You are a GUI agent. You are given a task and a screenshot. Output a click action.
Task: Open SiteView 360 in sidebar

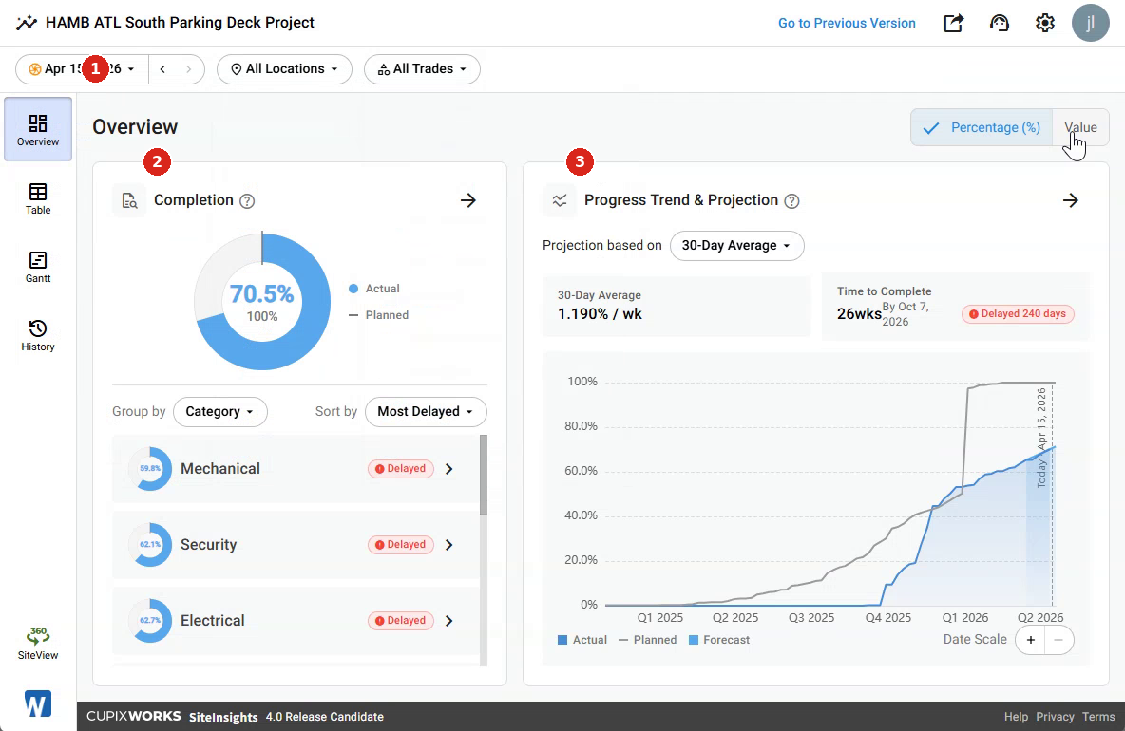[x=38, y=644]
